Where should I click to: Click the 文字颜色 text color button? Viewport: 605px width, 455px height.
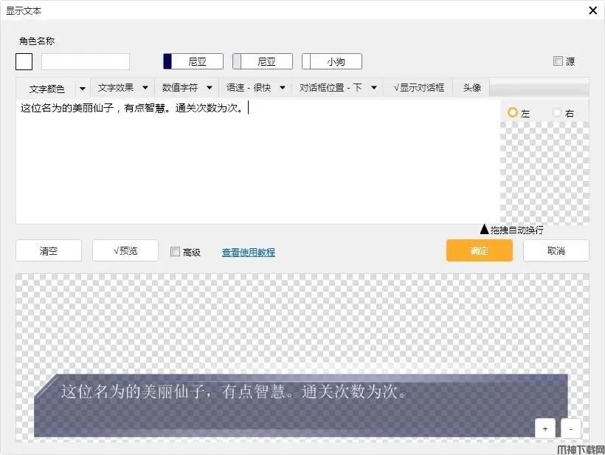pos(46,89)
